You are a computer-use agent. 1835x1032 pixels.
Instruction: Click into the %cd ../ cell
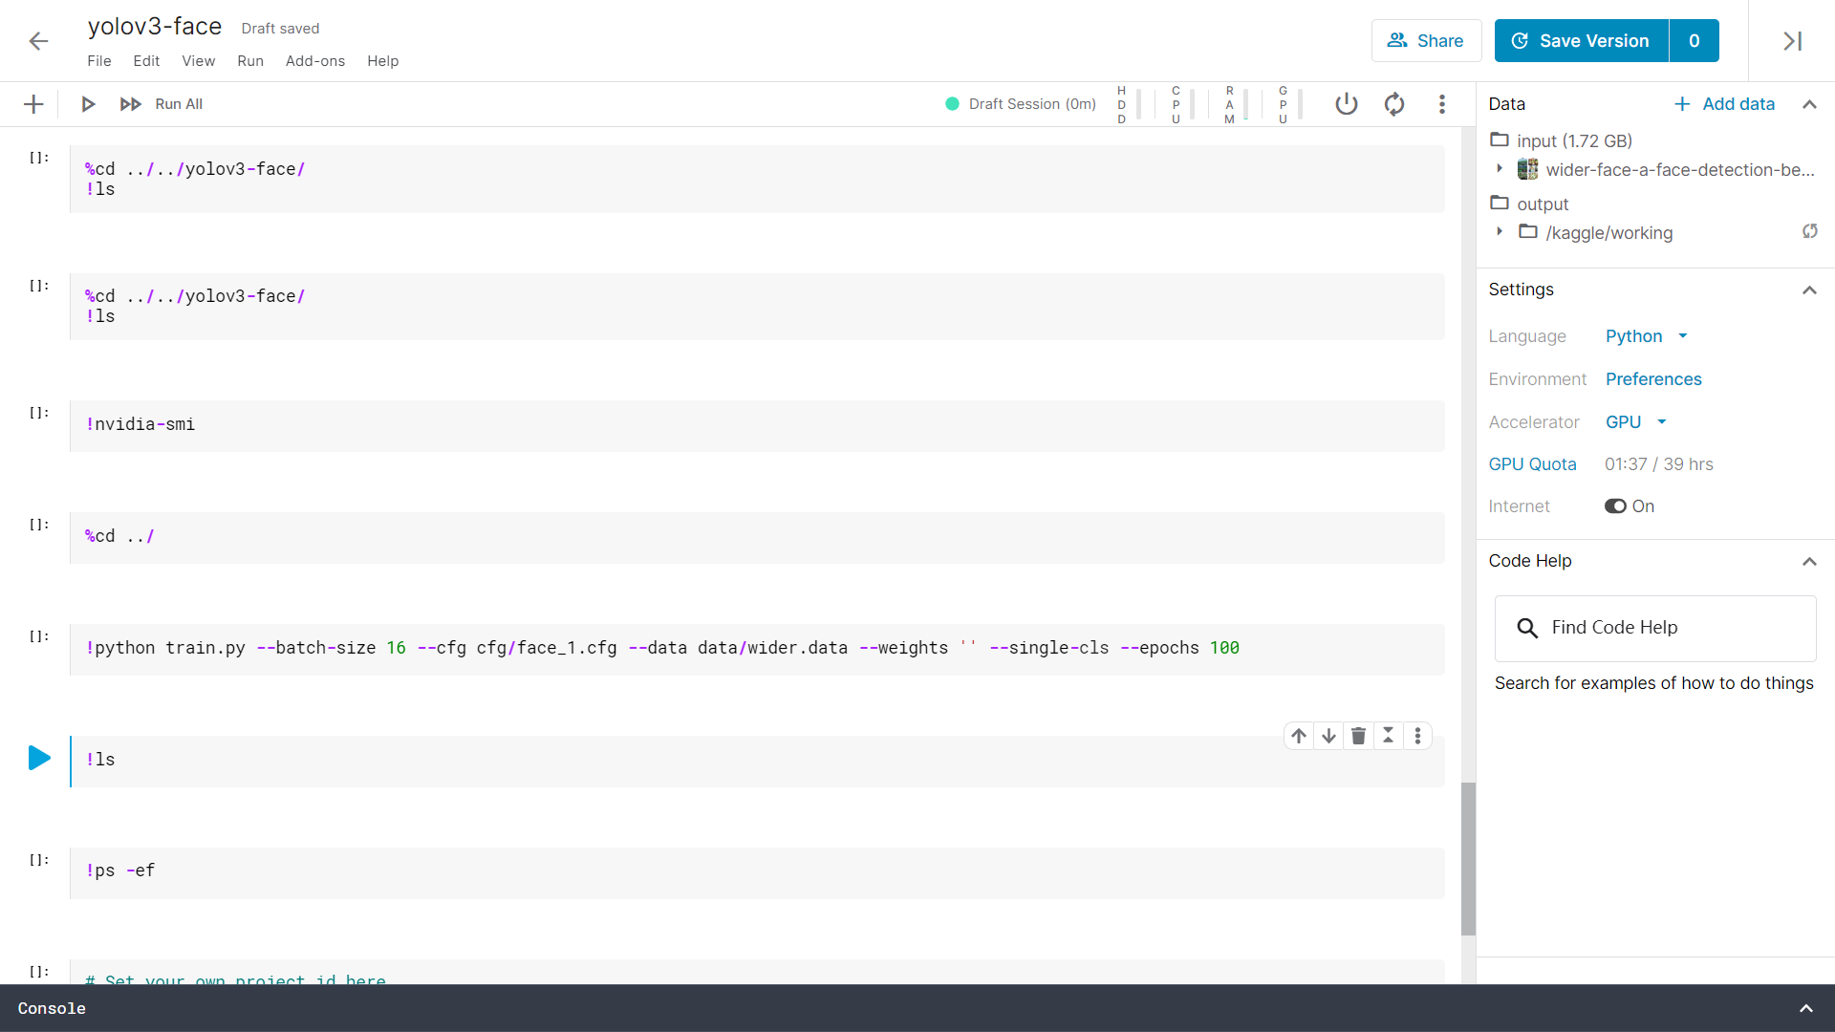[x=757, y=537]
